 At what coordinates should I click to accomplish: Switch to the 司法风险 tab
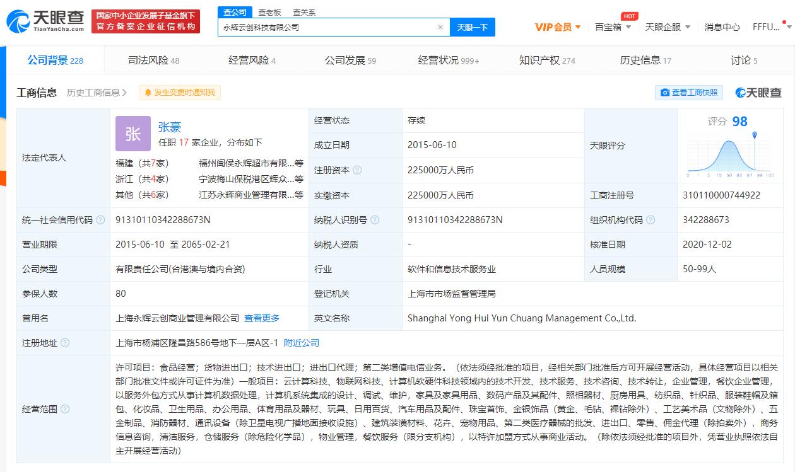[153, 60]
